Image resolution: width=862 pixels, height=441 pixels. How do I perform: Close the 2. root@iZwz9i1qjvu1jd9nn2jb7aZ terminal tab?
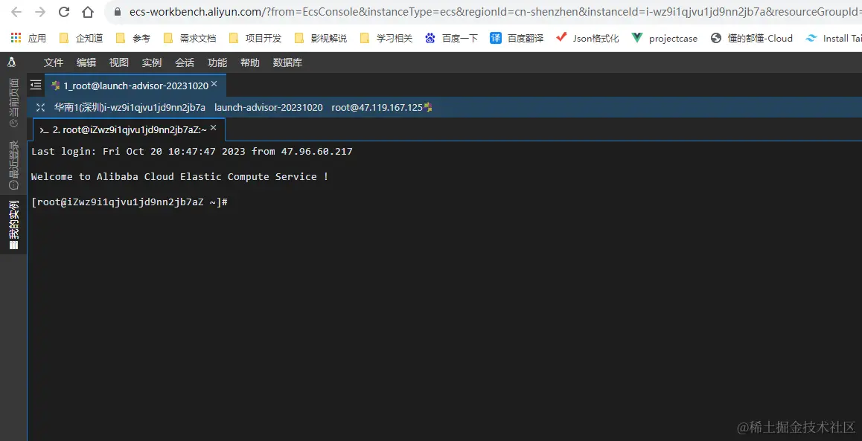214,128
